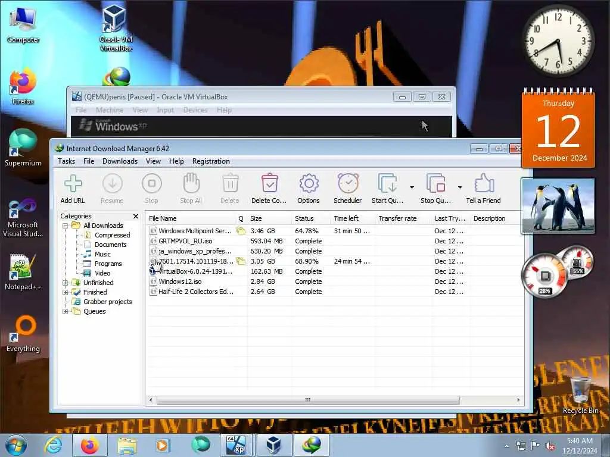The height and width of the screenshot is (457, 610).
Task: Open the Registration menu
Action: pos(211,161)
